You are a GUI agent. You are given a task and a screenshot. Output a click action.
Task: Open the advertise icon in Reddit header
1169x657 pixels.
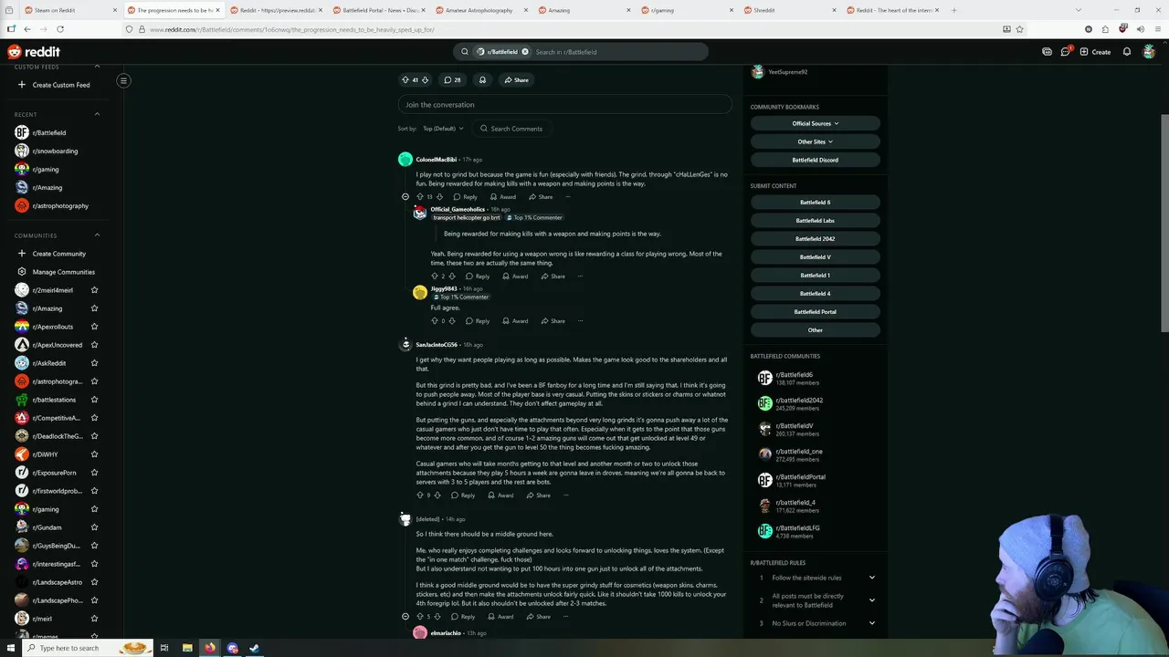tap(1047, 52)
